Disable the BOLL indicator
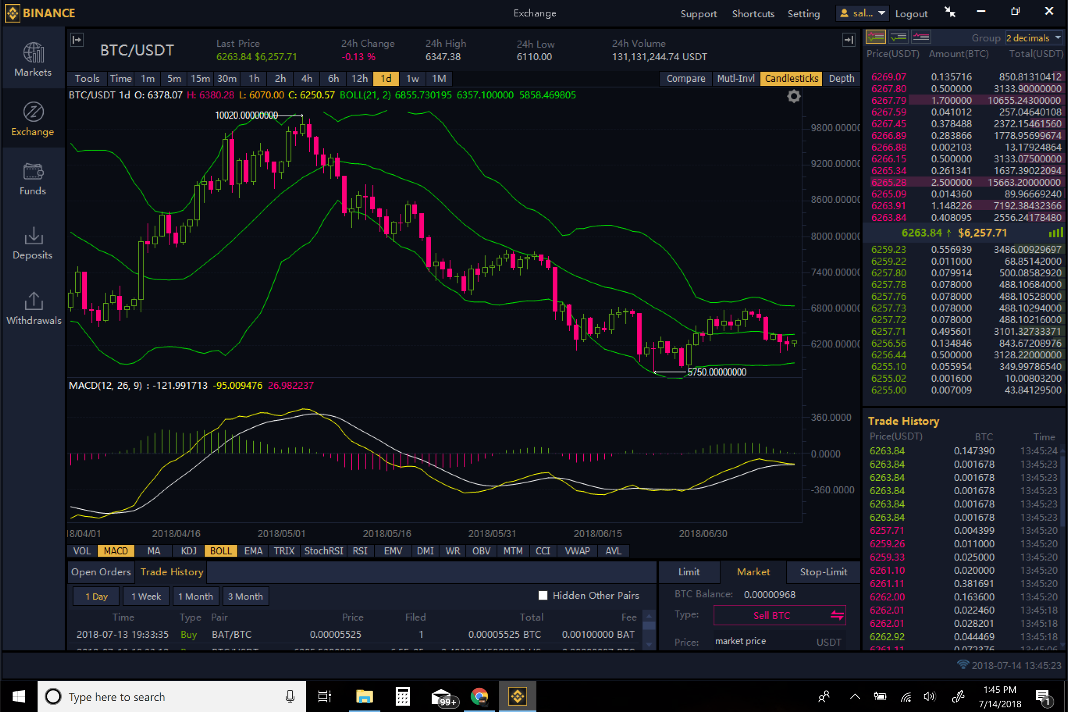Viewport: 1068px width, 712px height. pyautogui.click(x=221, y=551)
